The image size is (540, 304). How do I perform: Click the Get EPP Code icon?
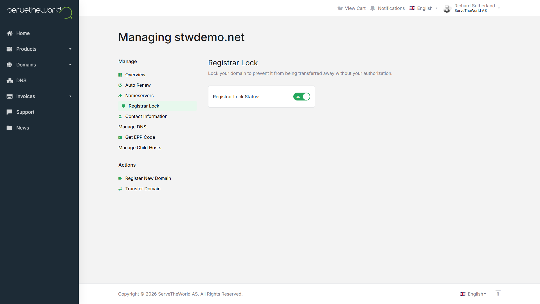tap(120, 137)
